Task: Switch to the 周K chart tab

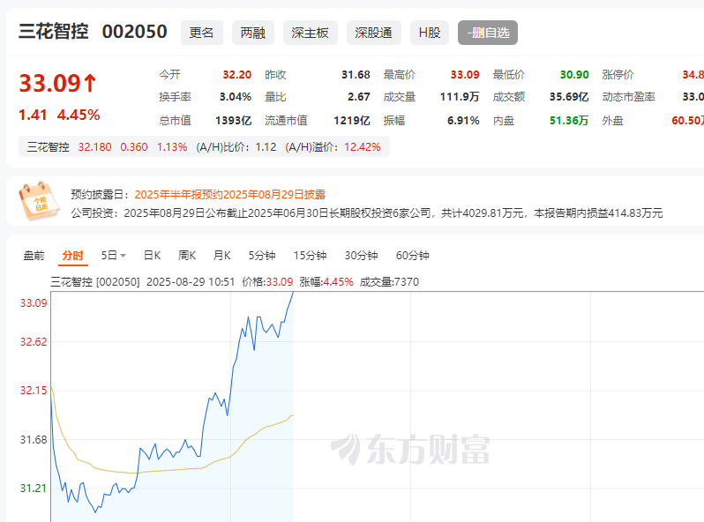Action: click(187, 256)
